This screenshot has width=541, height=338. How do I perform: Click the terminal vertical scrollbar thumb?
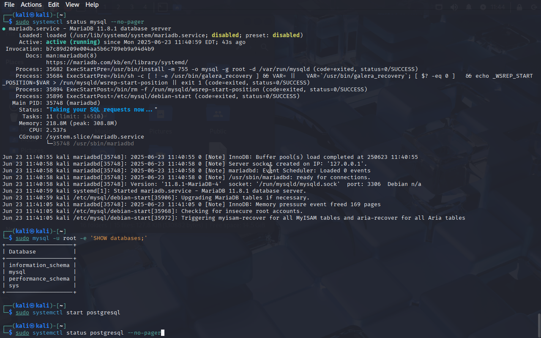click(x=539, y=324)
